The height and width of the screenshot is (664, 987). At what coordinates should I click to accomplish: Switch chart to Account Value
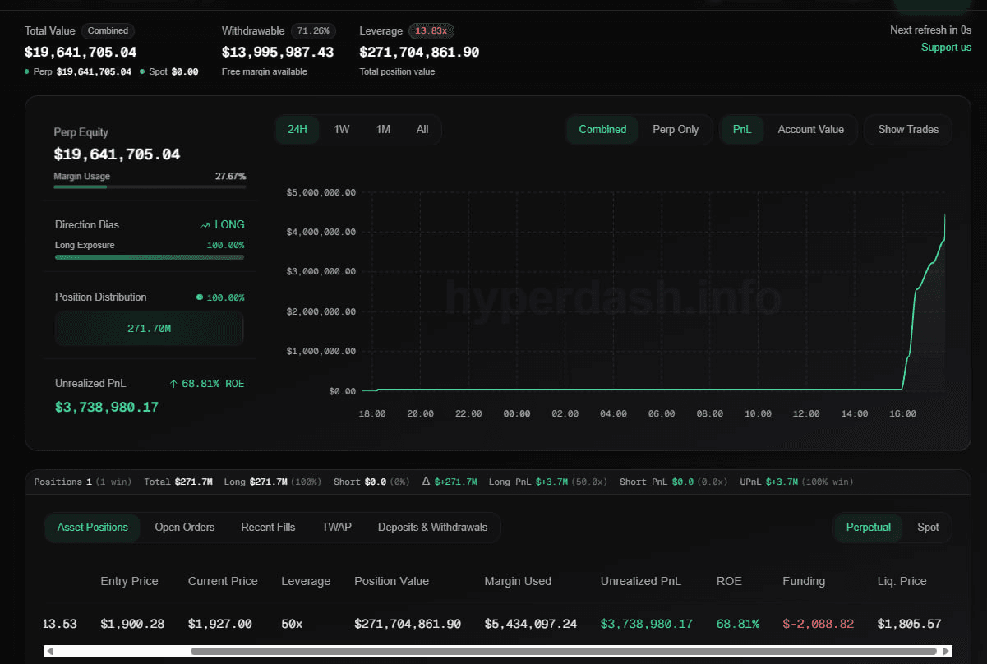[810, 130]
